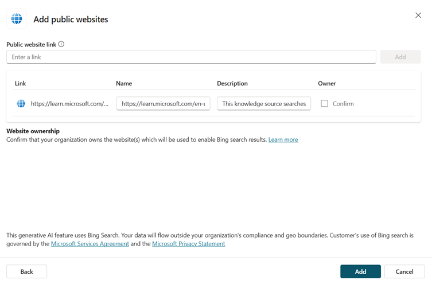Click the Link column header
This screenshot has height=284, width=432.
pos(21,83)
